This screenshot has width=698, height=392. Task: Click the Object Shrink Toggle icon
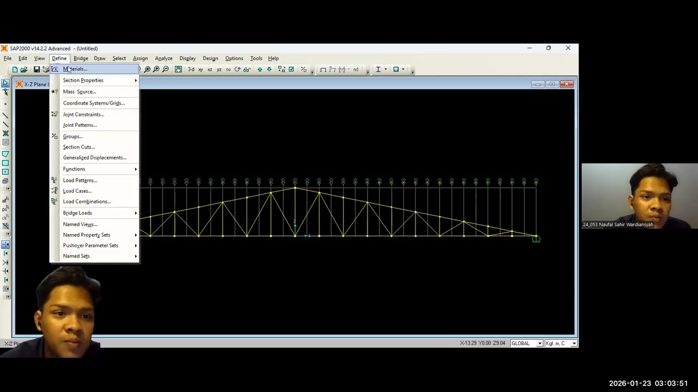tap(281, 70)
